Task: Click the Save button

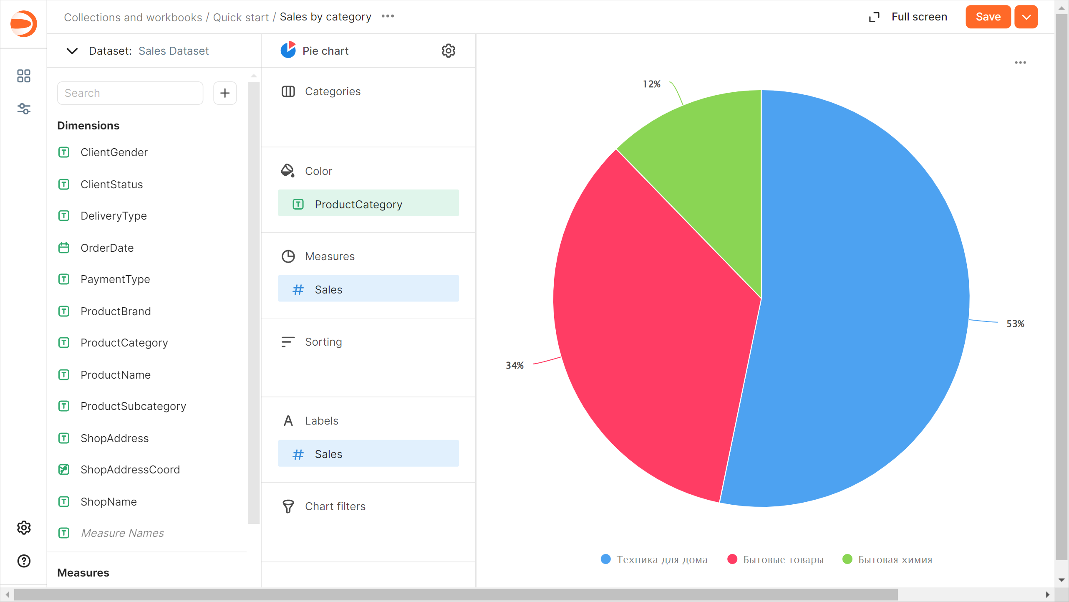Action: tap(988, 17)
